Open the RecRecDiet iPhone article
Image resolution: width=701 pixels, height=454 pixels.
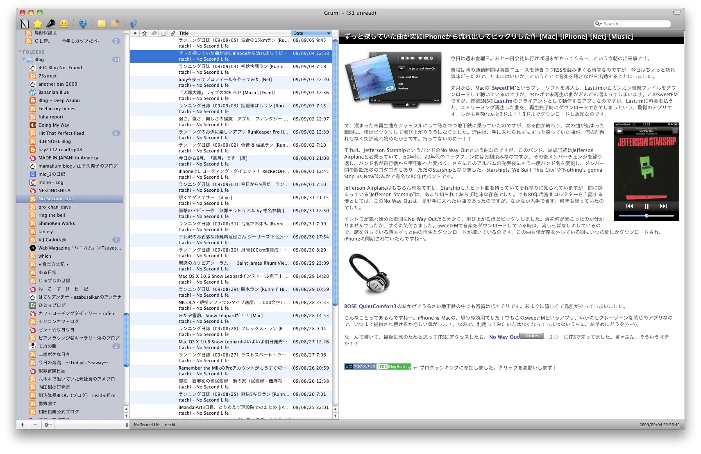pos(231,174)
